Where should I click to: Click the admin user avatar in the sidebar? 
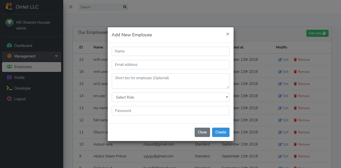pos(9,23)
